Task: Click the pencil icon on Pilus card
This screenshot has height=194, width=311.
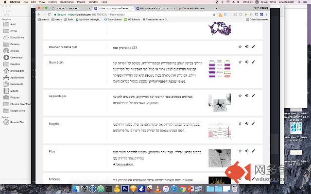Action: point(253,152)
